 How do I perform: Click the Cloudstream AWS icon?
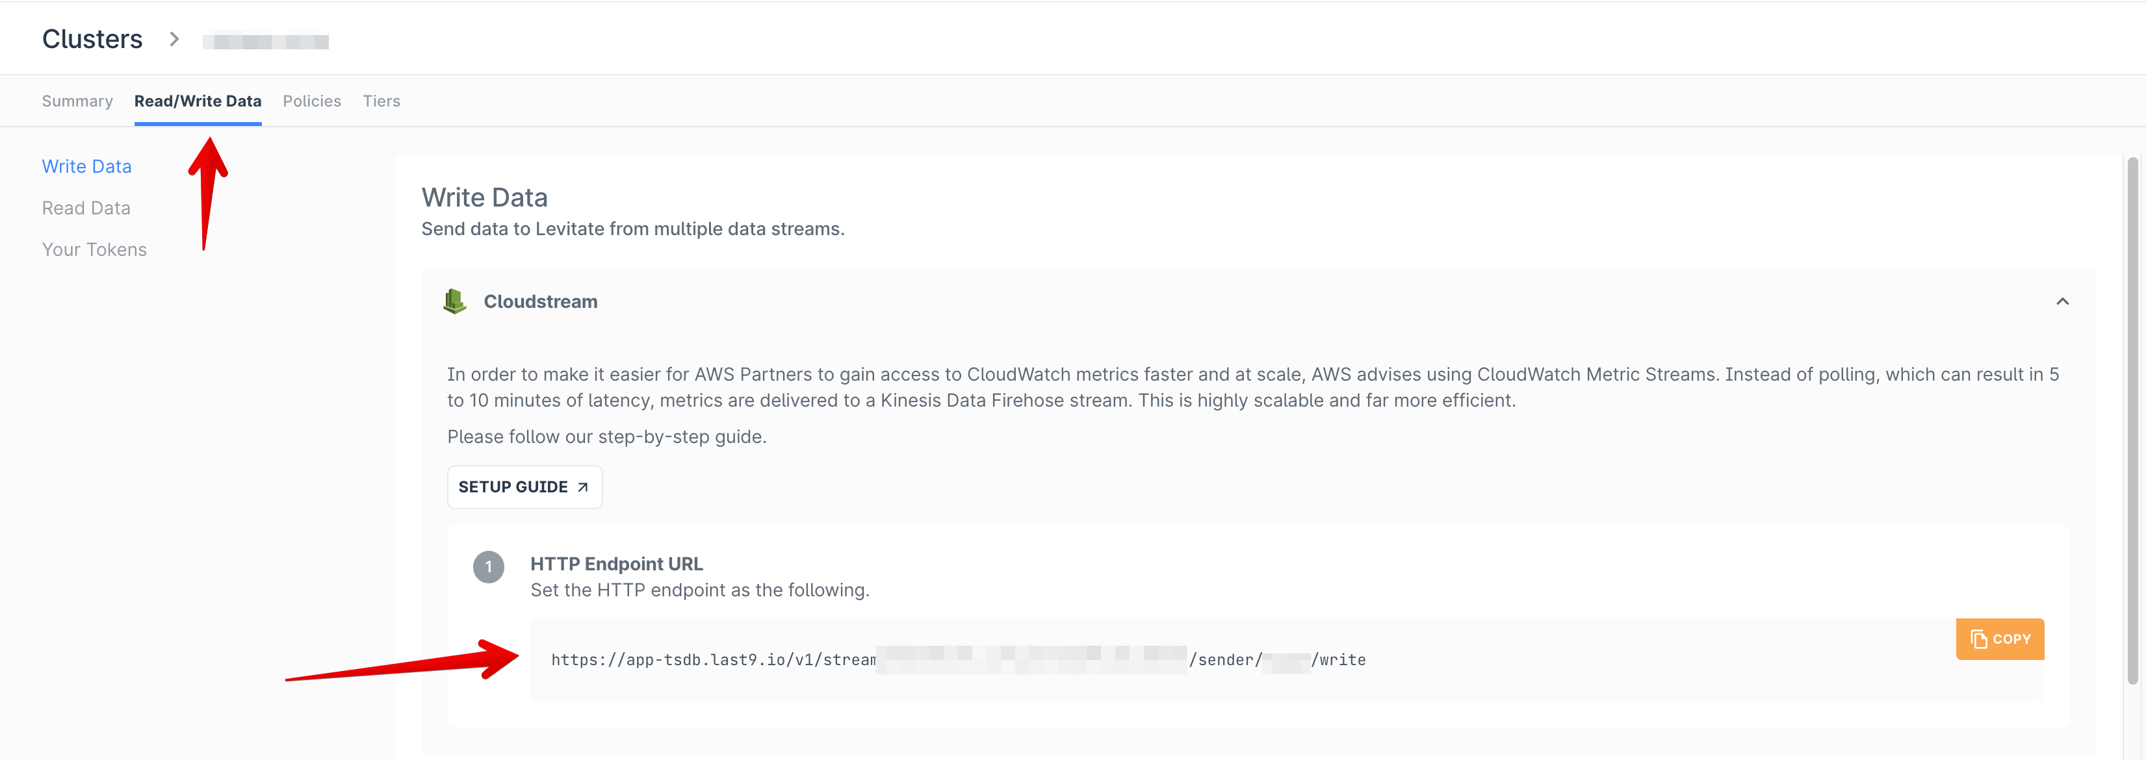point(454,301)
